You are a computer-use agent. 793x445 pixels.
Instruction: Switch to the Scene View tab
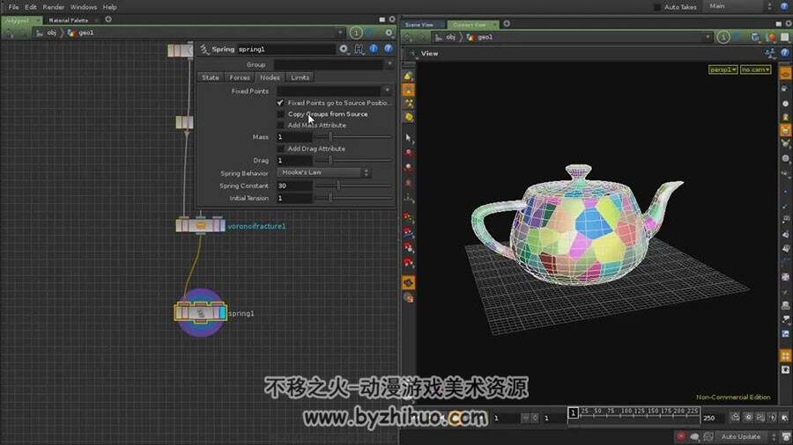pos(419,25)
